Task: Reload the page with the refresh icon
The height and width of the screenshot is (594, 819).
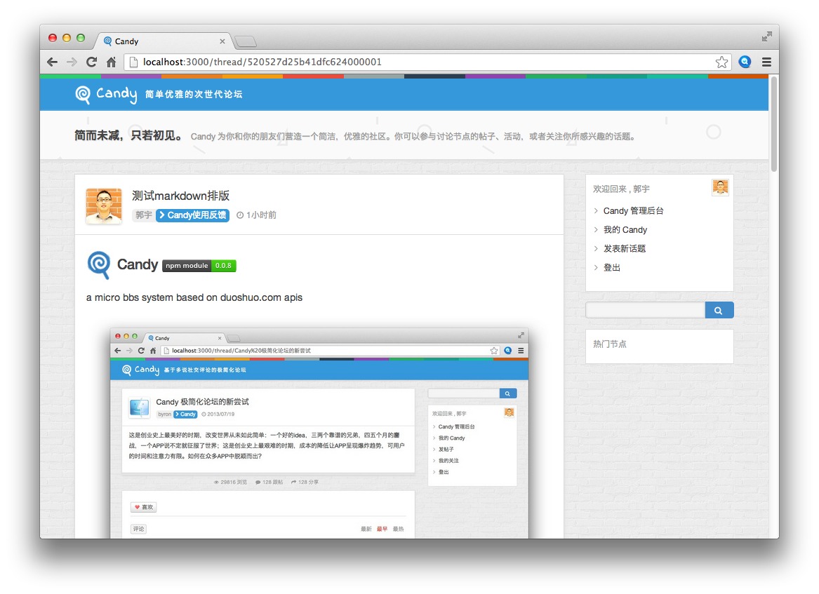Action: (x=91, y=62)
